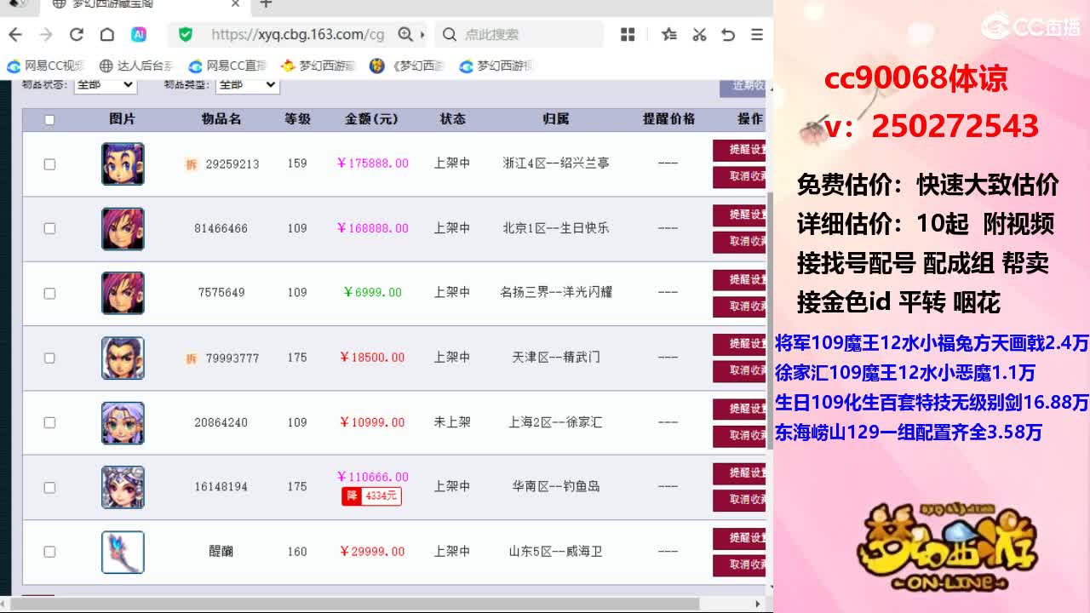Toggle the select-all checkbox in table header
Viewport: 1090px width, 613px height.
[x=49, y=120]
